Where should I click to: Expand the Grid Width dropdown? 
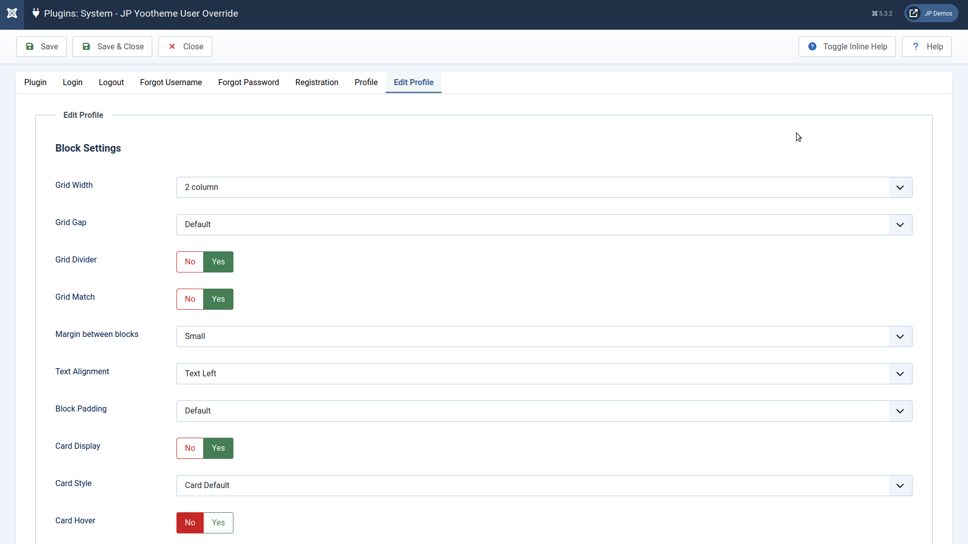pyautogui.click(x=544, y=187)
